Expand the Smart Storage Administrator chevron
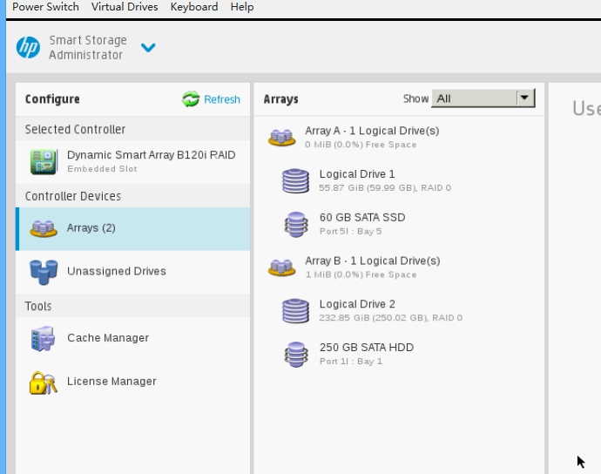This screenshot has width=601, height=474. (148, 48)
